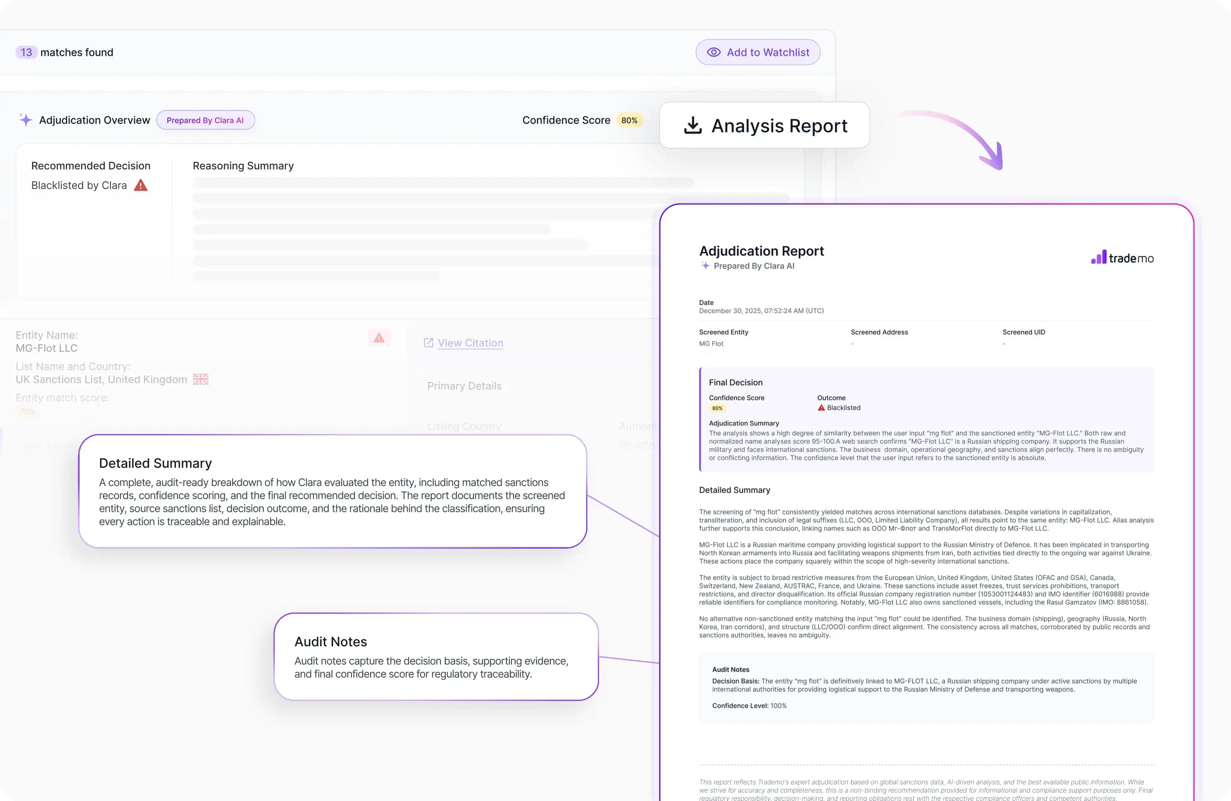Screen dimensions: 1231x801
Task: Open the View Citation link
Action: tap(470, 343)
